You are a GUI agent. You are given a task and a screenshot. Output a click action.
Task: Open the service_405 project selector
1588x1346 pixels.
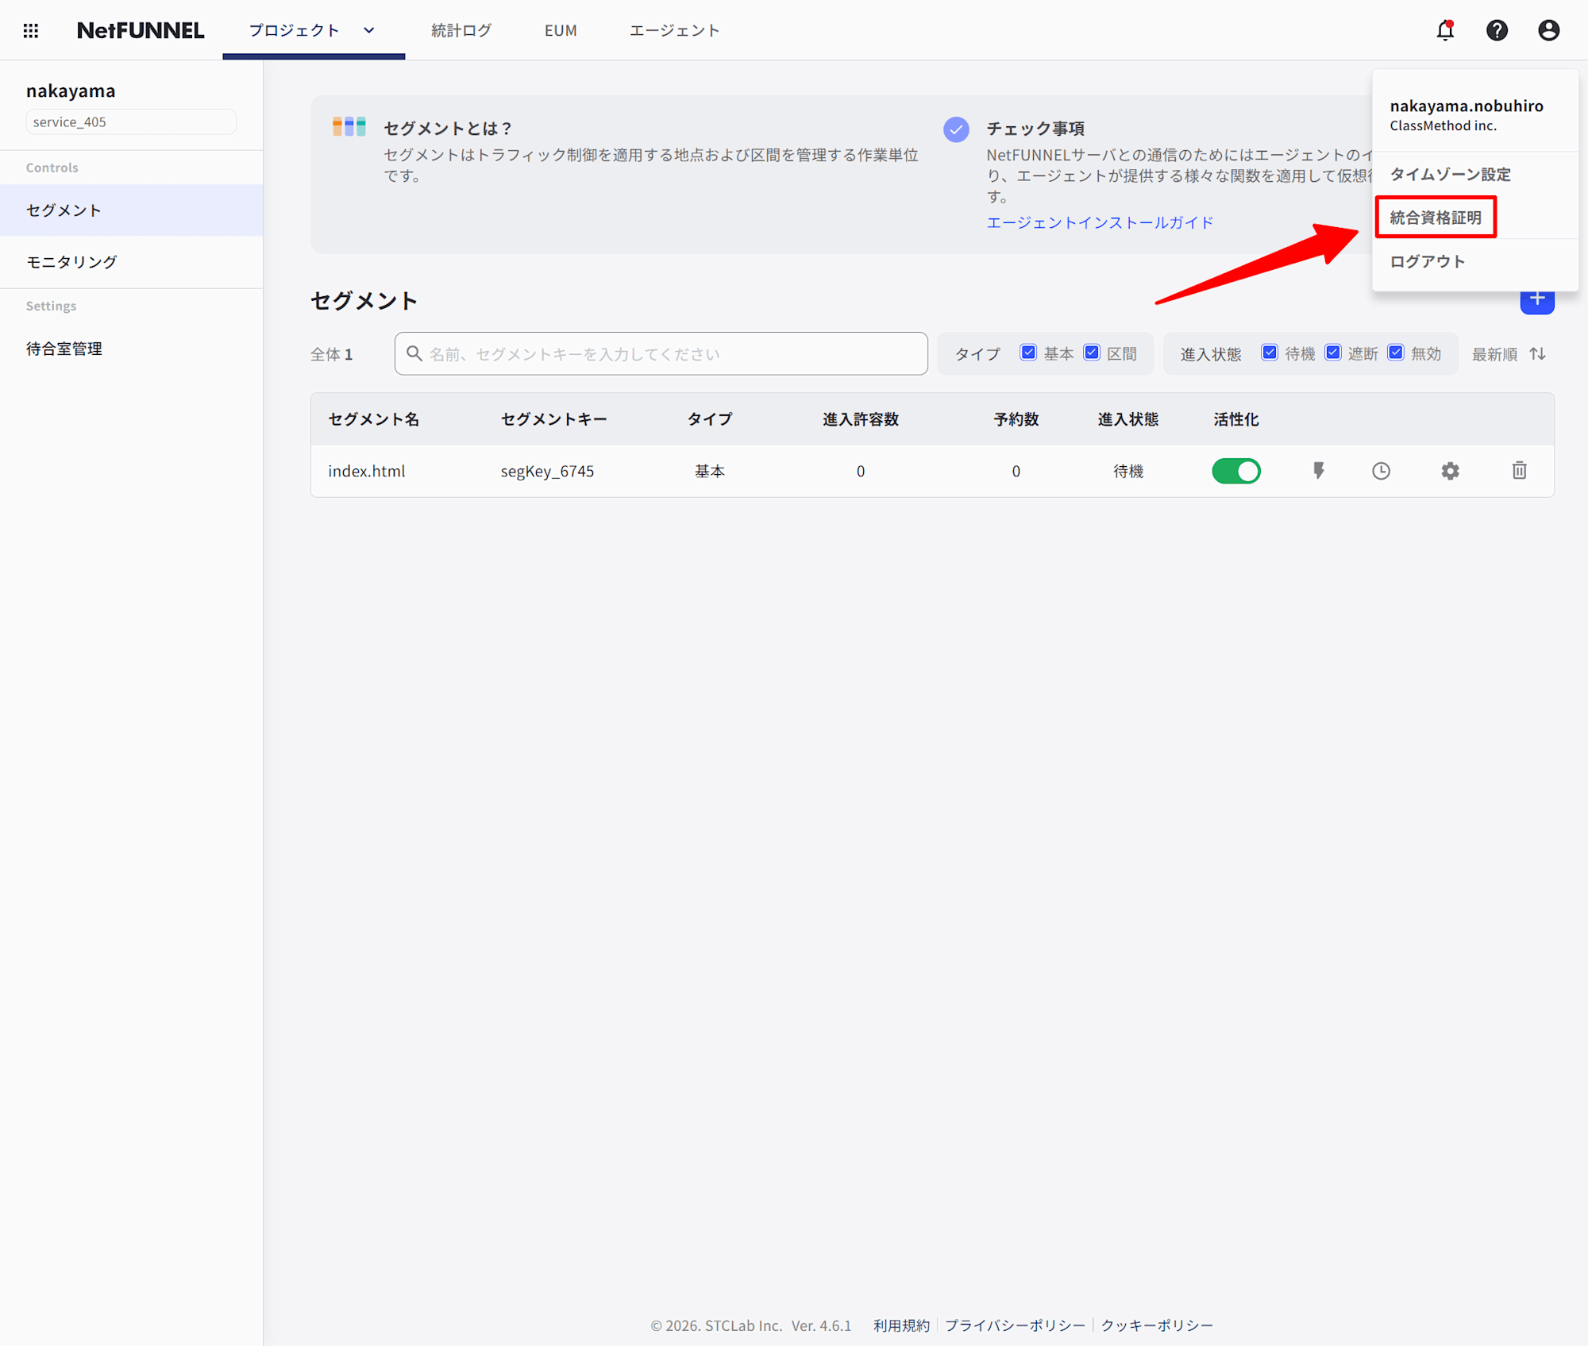pyautogui.click(x=131, y=121)
